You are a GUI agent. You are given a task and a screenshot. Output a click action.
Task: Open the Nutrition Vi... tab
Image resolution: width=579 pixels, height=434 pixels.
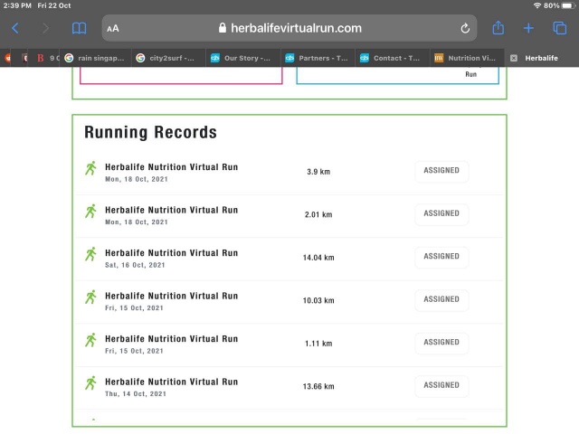pyautogui.click(x=465, y=58)
